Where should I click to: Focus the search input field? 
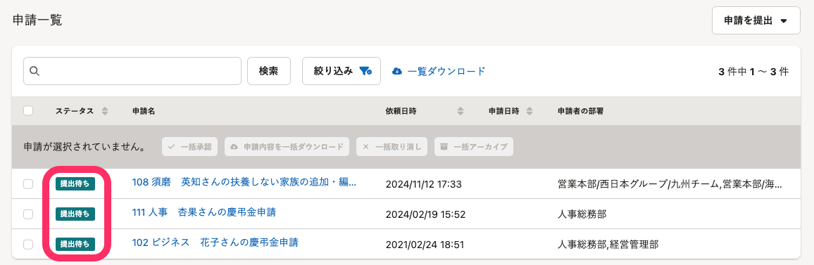click(132, 71)
